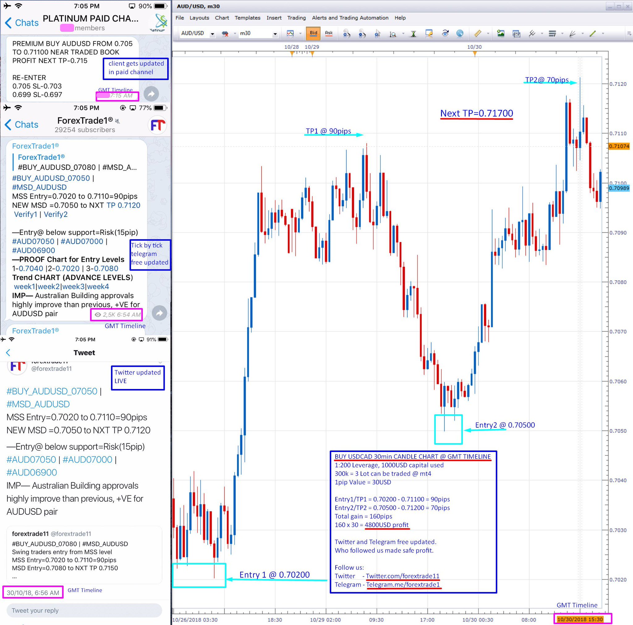Screen dimensions: 633x625
Task: Select the fan lines drawing tool
Action: (573, 33)
